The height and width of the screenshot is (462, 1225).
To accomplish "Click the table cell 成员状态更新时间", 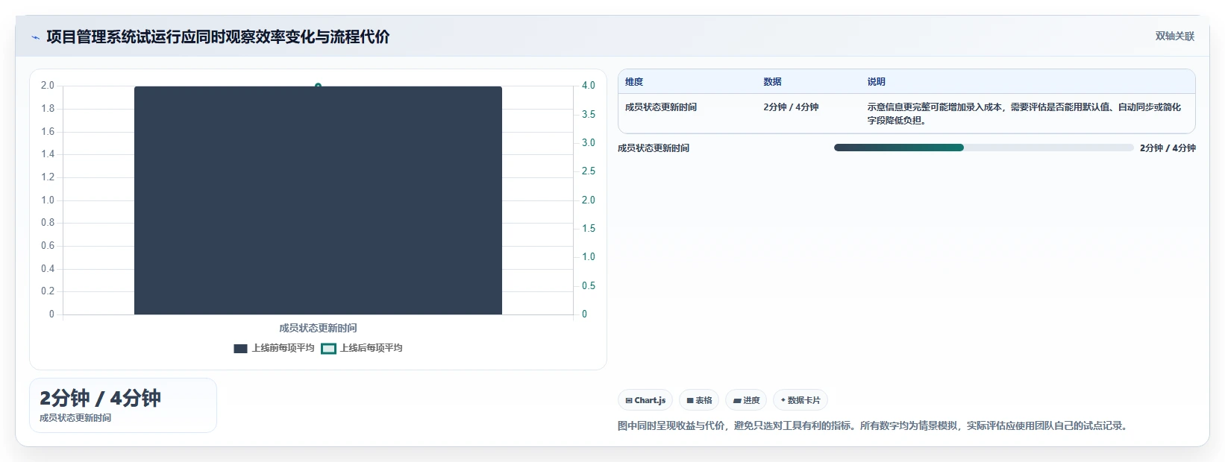I will coord(661,107).
